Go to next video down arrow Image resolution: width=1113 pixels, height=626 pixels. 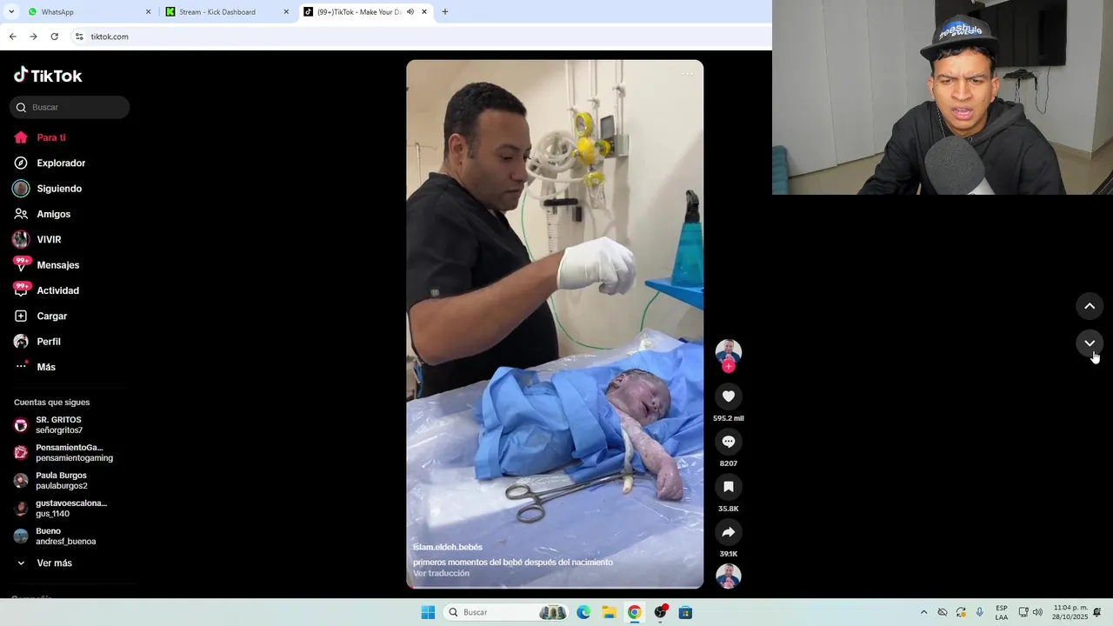tap(1090, 343)
